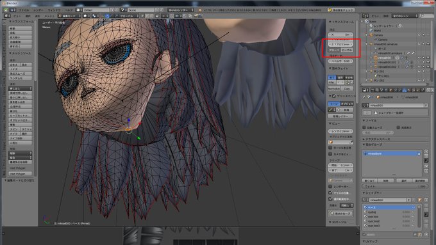Click 移動 (Translate) button in tool shelf
Image resolution: width=436 pixels, height=245 pixels.
(x=20, y=29)
